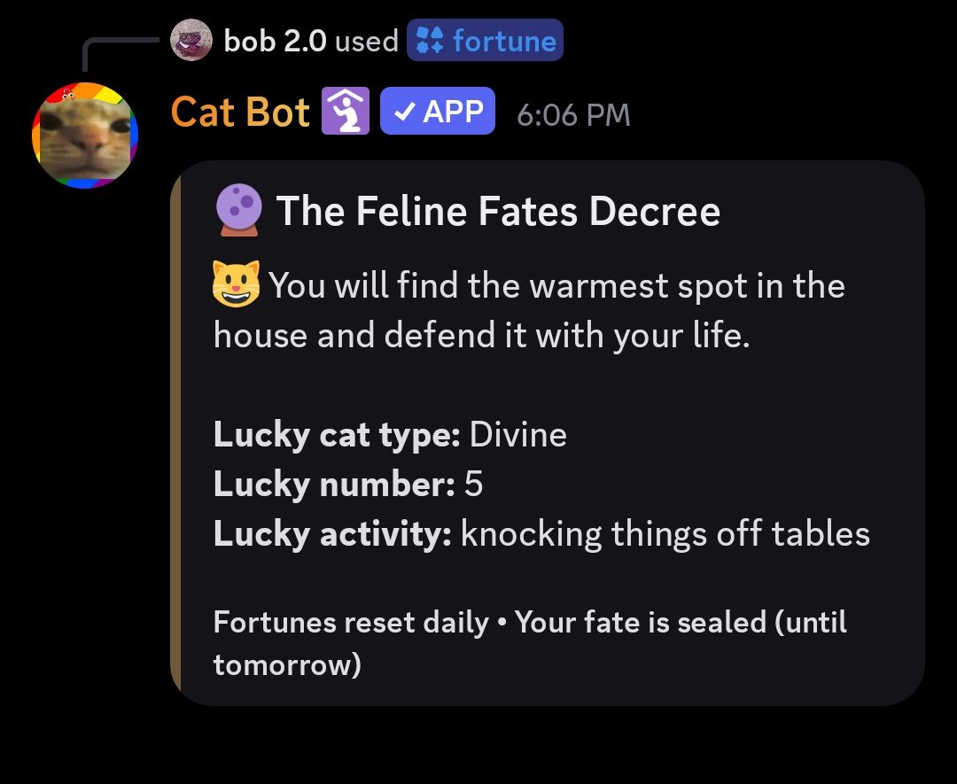Click the Lucky activity line

tap(541, 534)
